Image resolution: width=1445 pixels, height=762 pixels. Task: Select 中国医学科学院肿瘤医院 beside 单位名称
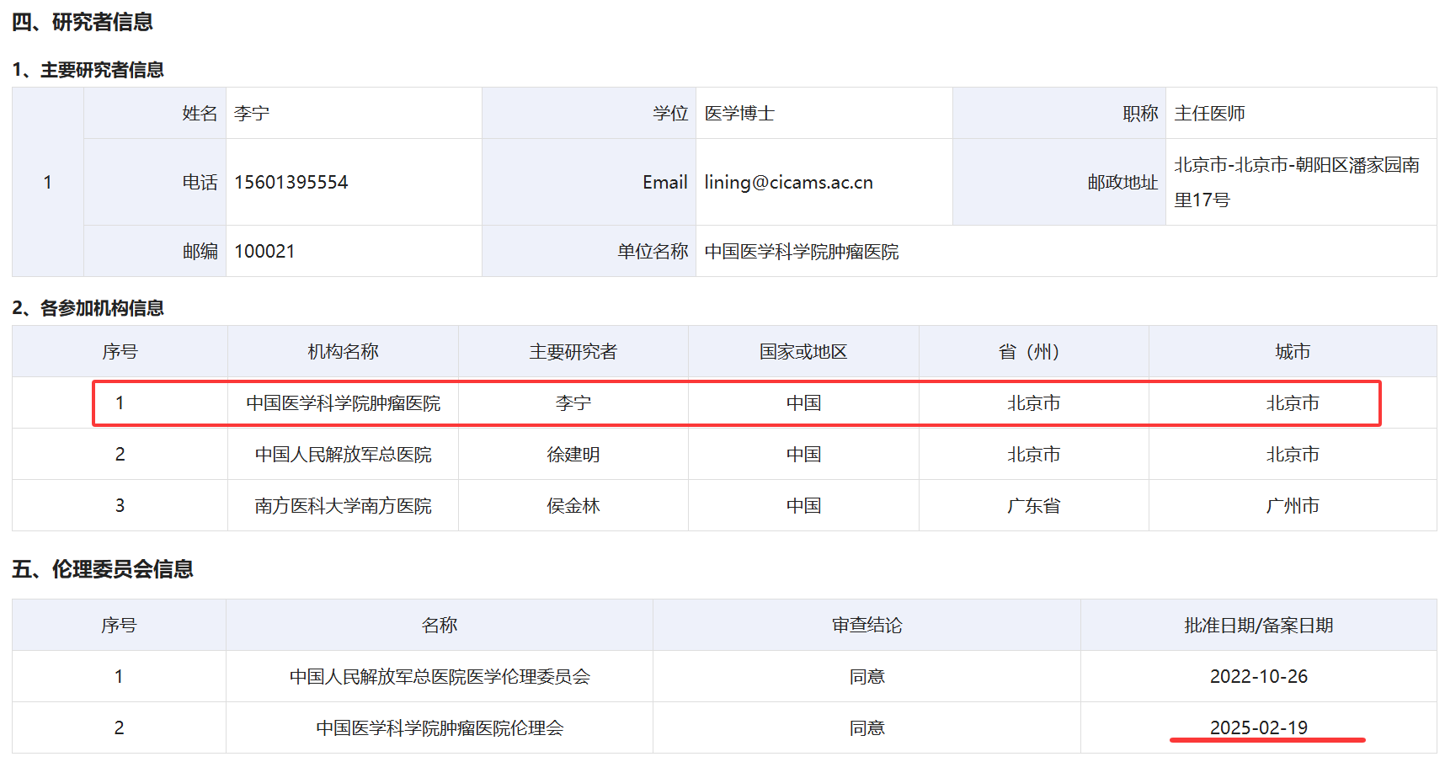pyautogui.click(x=802, y=251)
